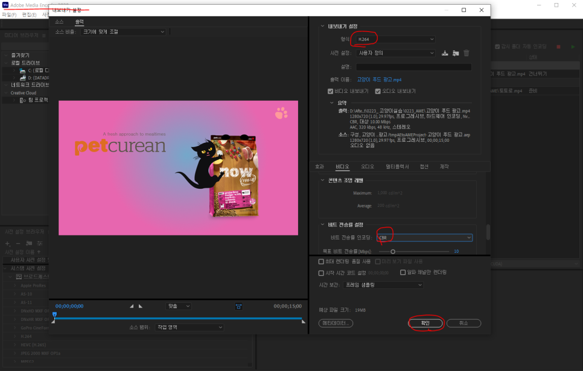The image size is (583, 371).
Task: Open the 맞춤 zoom level dropdown
Action: tap(178, 306)
